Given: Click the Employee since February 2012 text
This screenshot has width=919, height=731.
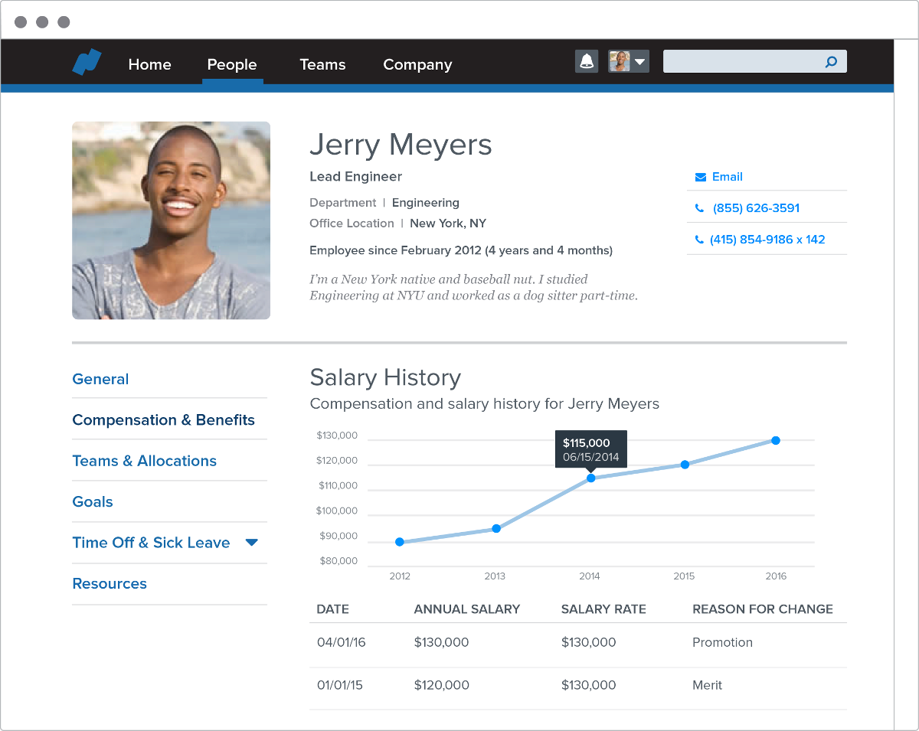Looking at the screenshot, I should coord(461,250).
